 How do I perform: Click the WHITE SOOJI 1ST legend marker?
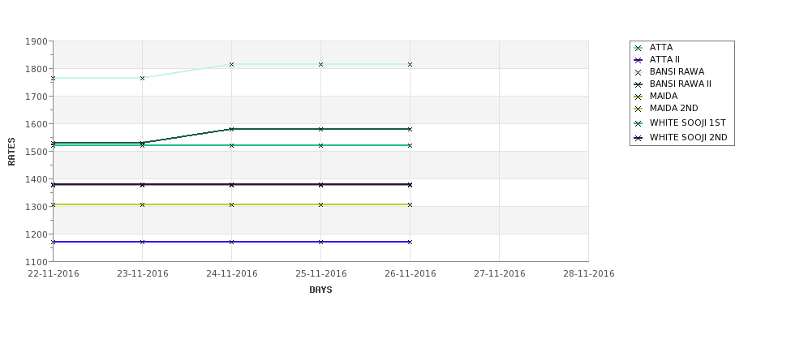pos(638,123)
